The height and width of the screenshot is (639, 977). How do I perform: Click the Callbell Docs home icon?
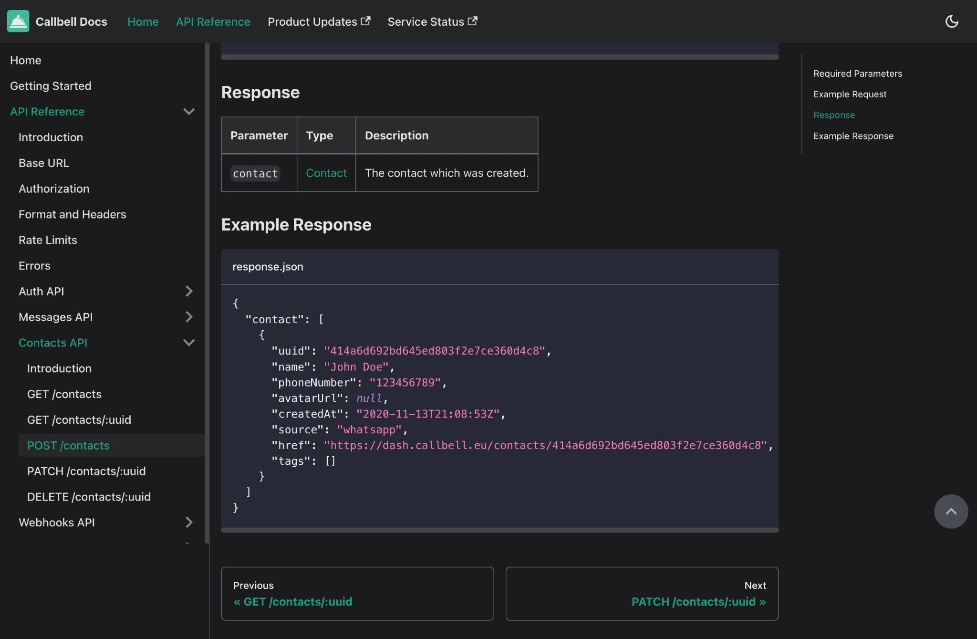19,21
